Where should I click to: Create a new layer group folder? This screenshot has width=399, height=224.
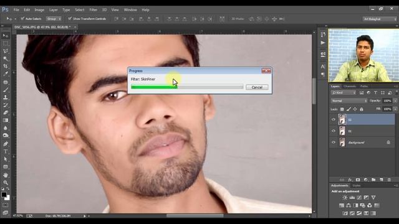373,180
